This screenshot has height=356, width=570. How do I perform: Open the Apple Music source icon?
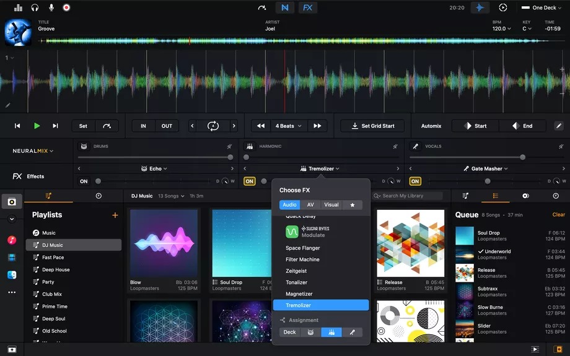pos(12,240)
